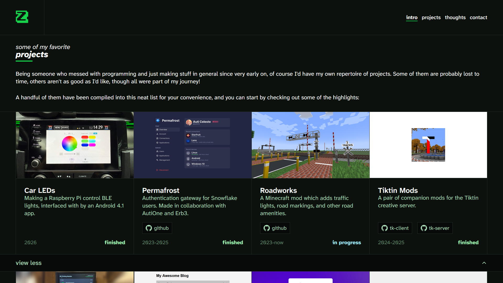Click the 'some of my favorite' subtitle
The image size is (503, 283).
coord(43,47)
